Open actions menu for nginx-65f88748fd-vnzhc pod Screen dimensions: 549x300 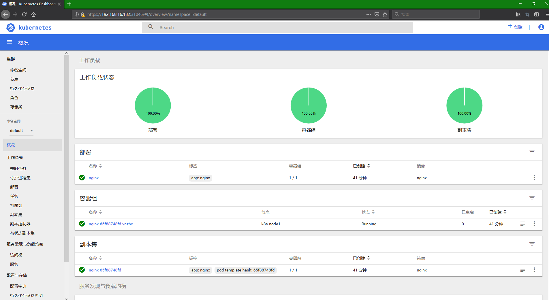pyautogui.click(x=534, y=224)
